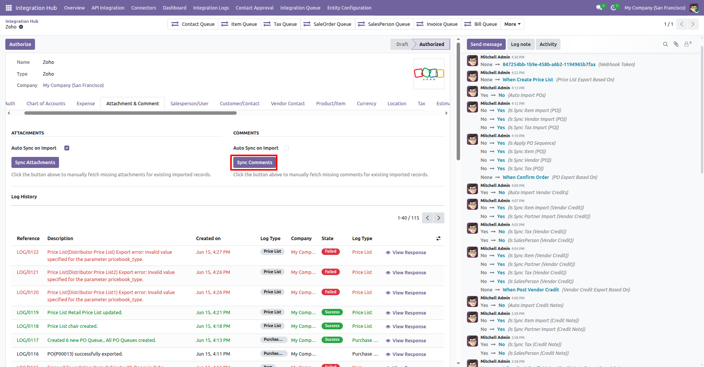Open the activities clock icon in navbar
The image size is (704, 367).
(x=614, y=8)
